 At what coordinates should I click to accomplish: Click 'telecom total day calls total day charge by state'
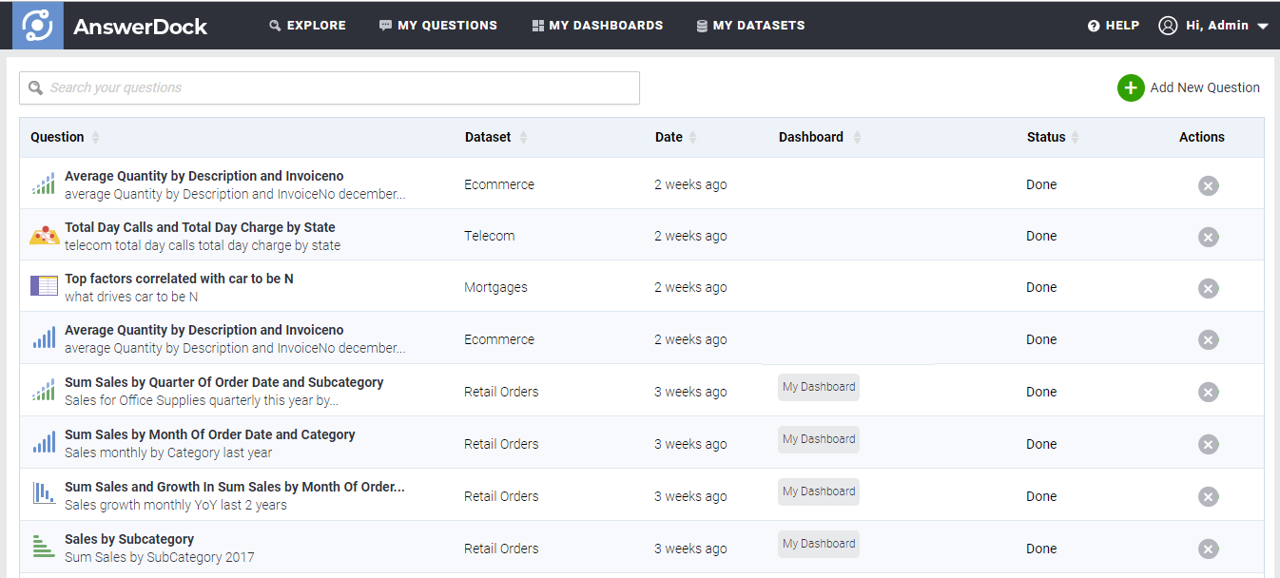(x=203, y=245)
